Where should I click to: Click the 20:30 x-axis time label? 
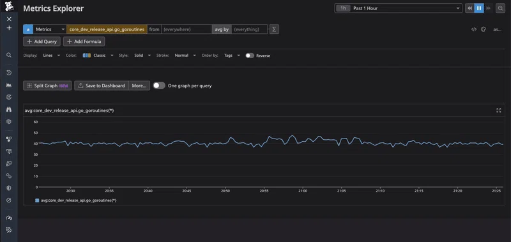tap(71, 191)
